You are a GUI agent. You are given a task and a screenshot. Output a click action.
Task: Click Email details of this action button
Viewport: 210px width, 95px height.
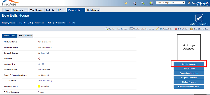(189, 87)
